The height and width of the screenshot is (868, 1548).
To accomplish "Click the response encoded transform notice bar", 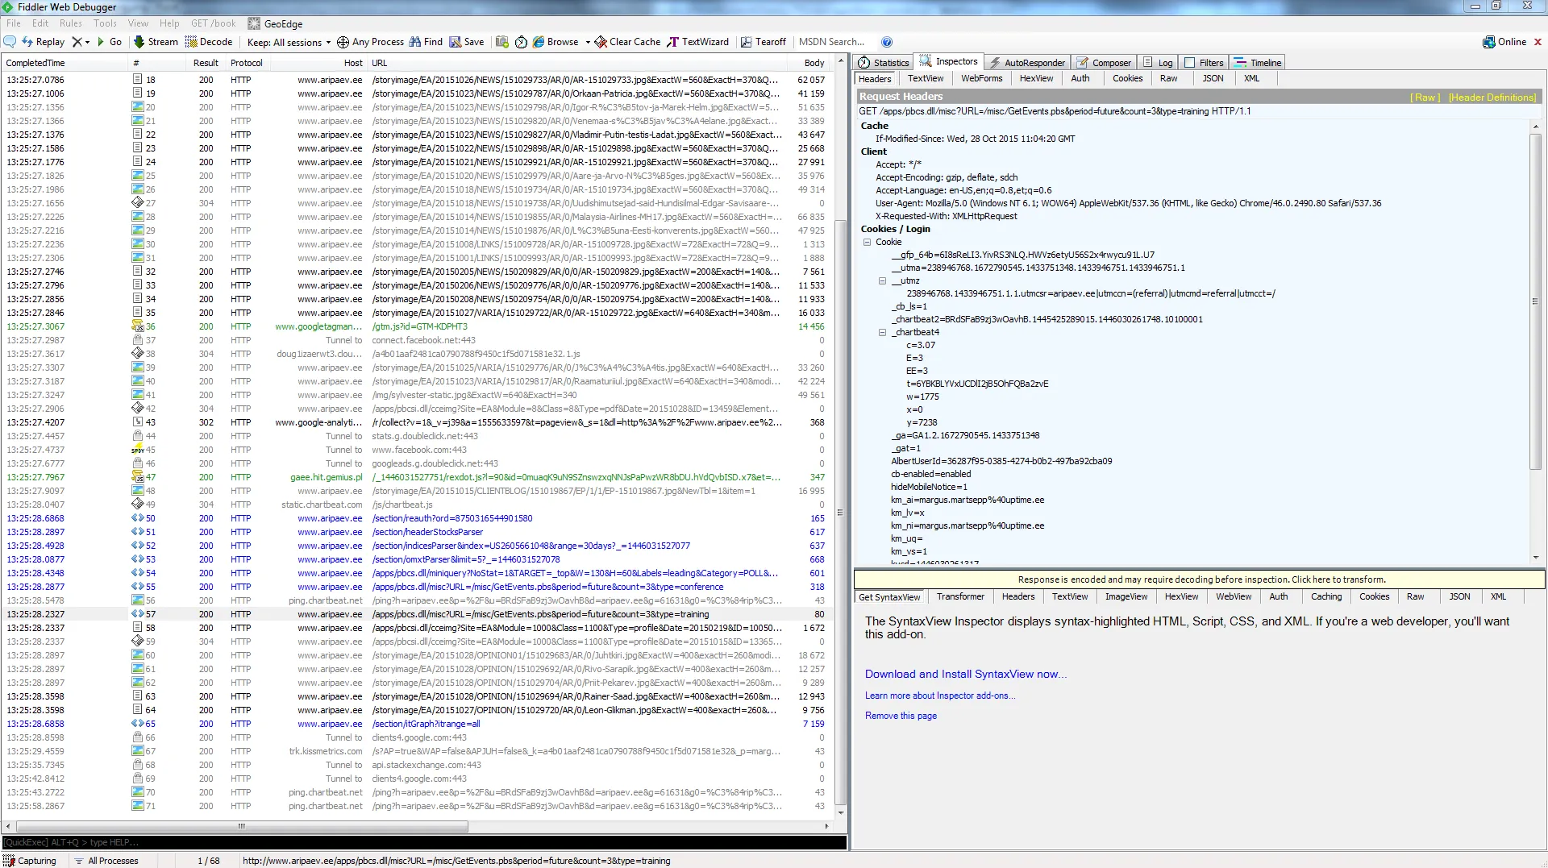I will (x=1200, y=579).
